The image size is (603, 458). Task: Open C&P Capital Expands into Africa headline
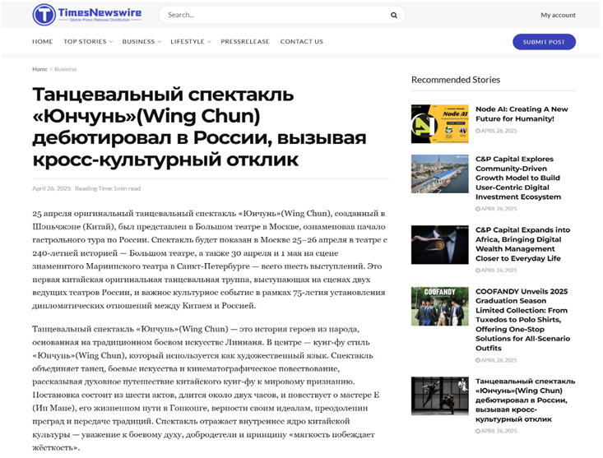[523, 244]
